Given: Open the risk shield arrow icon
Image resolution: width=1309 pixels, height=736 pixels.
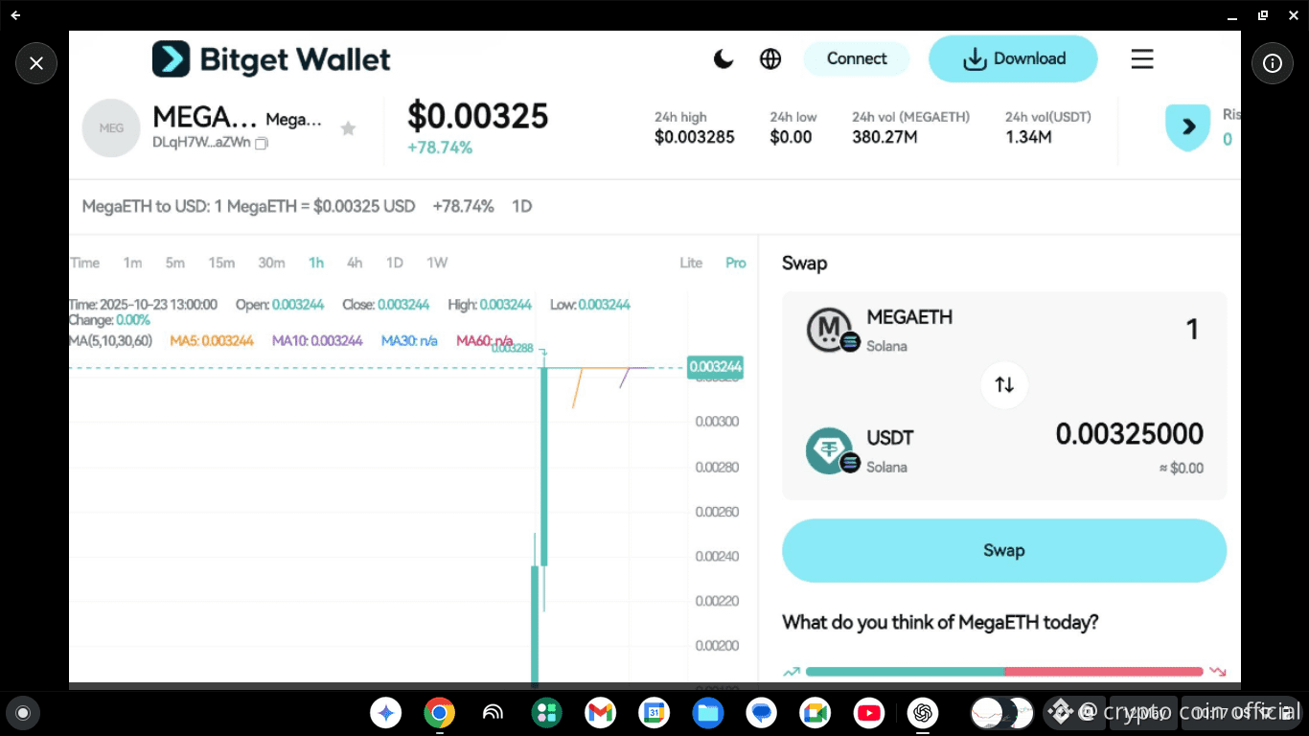Looking at the screenshot, I should click(x=1188, y=127).
